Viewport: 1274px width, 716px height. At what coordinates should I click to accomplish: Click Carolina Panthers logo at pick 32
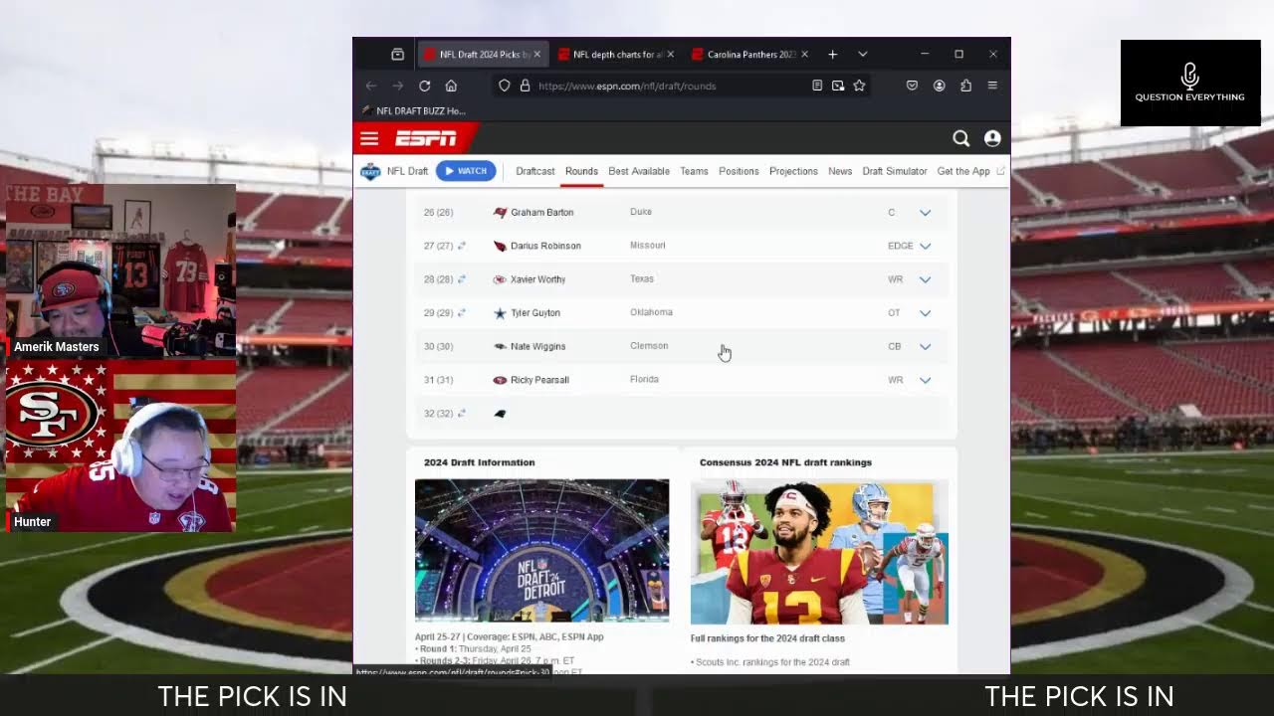point(500,414)
